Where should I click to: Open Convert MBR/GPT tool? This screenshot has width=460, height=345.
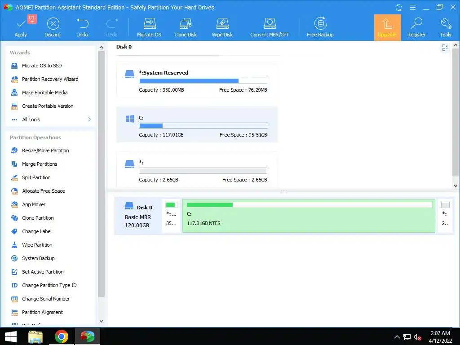[270, 27]
